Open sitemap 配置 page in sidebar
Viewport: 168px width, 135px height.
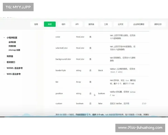[x=14, y=50]
